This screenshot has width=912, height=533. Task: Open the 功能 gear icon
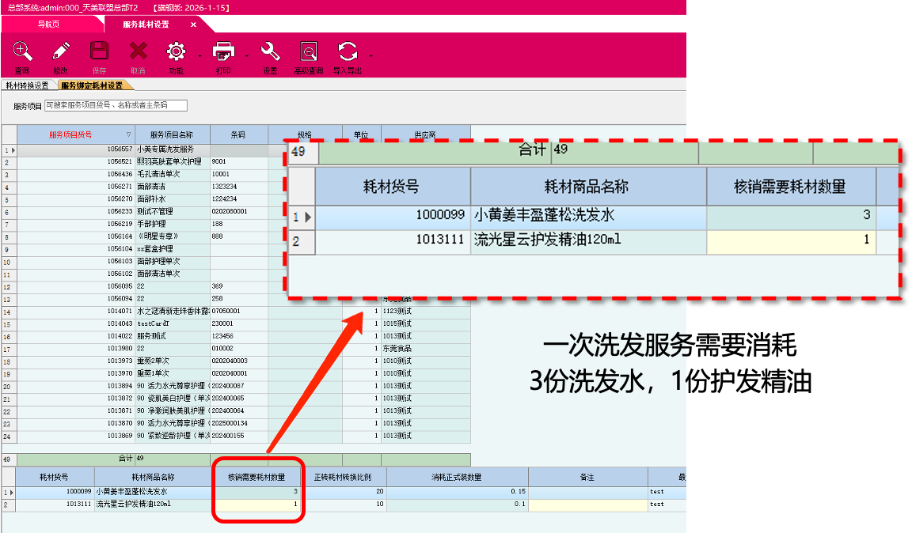[x=177, y=51]
